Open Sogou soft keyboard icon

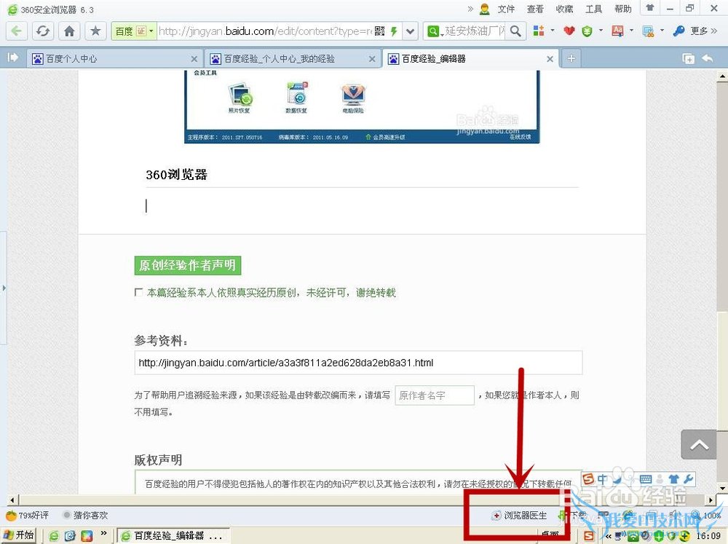coord(645,479)
